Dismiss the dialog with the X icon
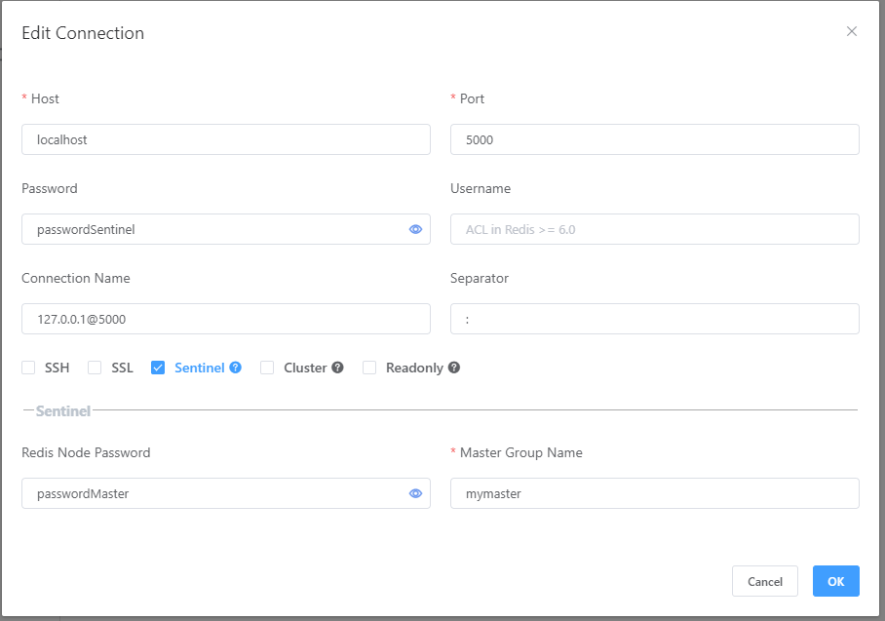Image resolution: width=885 pixels, height=621 pixels. coord(852,30)
